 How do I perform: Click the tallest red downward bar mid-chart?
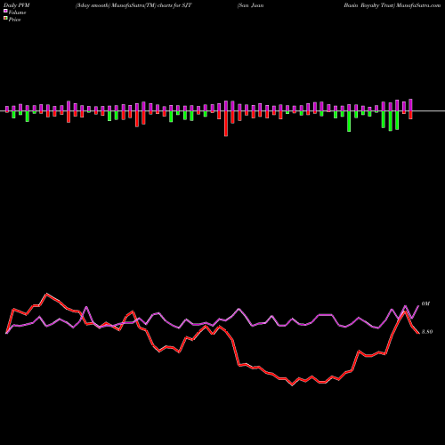pyautogui.click(x=226, y=124)
